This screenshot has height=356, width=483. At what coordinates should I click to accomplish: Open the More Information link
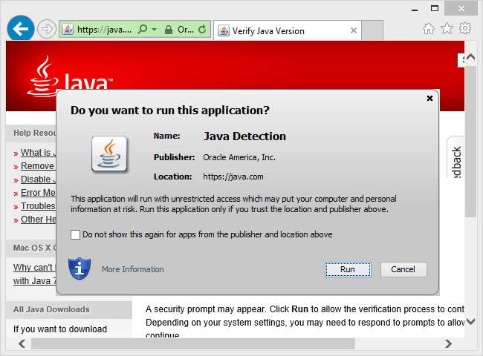click(133, 269)
